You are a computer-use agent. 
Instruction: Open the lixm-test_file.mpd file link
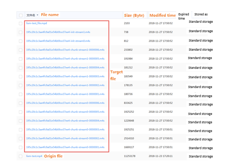(36, 23)
